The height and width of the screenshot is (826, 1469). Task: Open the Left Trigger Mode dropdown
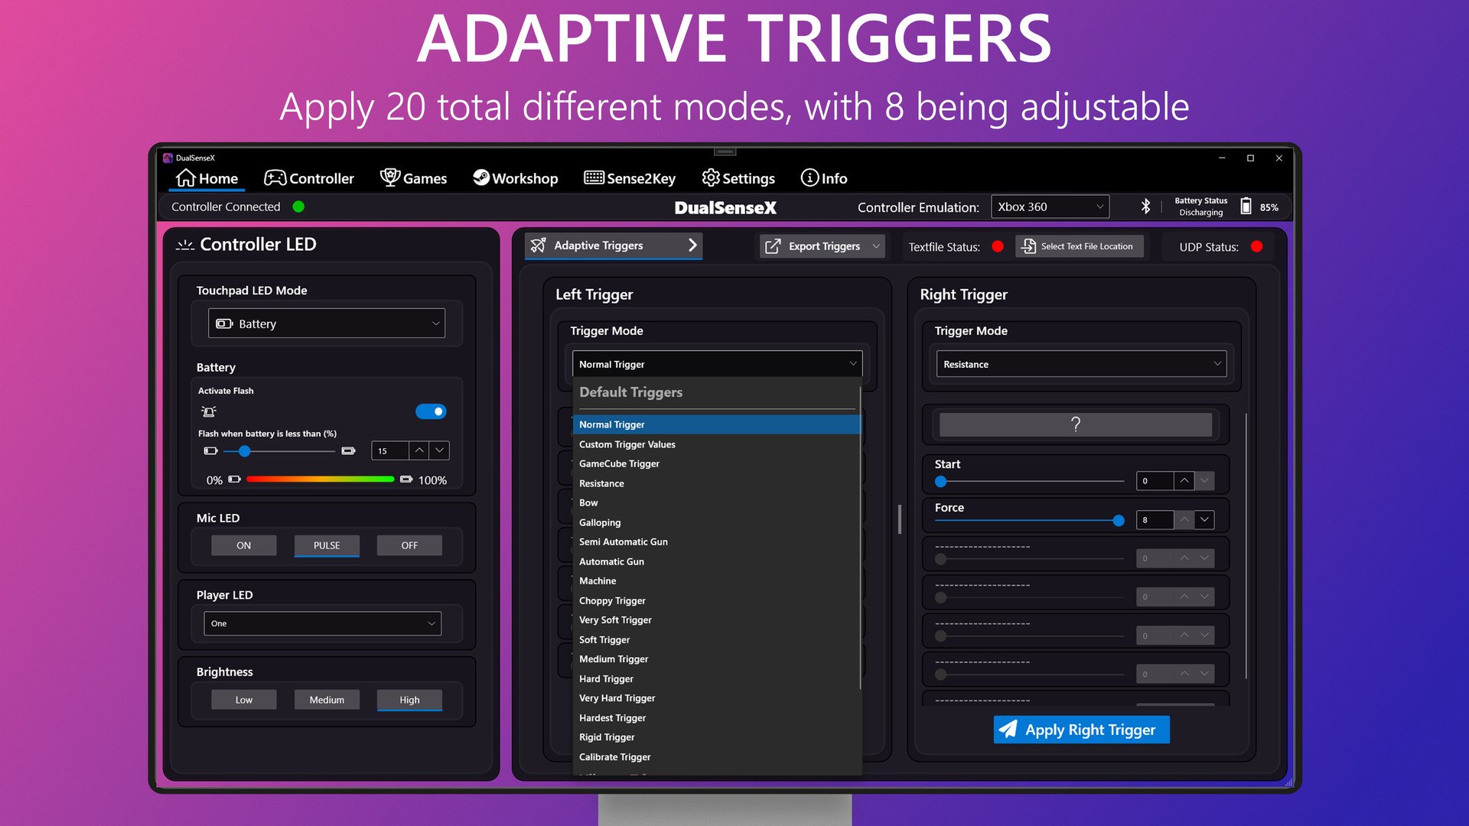tap(715, 363)
